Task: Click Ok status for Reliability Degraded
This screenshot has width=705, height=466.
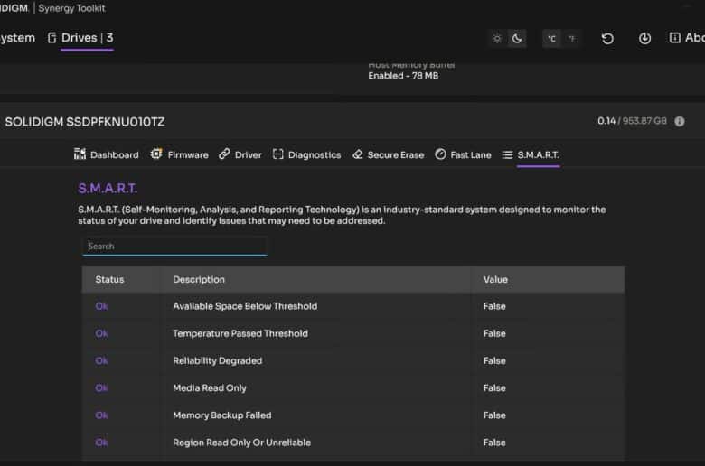Action: [101, 361]
